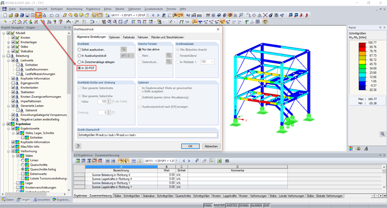Switch to the Optionen tab in dialog
This screenshot has width=387, height=208.
(x=115, y=37)
